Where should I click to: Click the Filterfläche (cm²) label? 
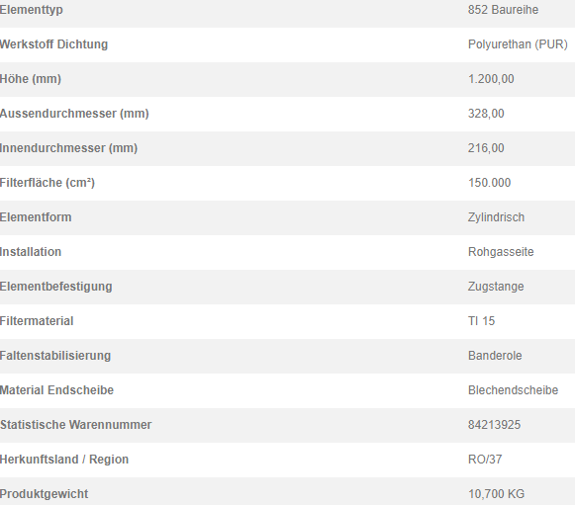pos(48,183)
